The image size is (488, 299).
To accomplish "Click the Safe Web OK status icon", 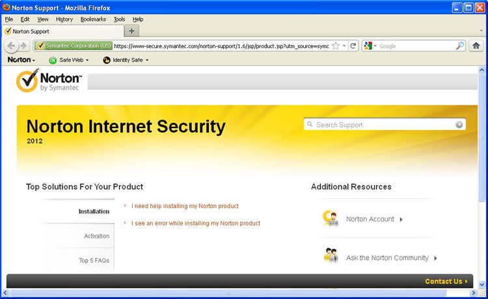I will [53, 60].
